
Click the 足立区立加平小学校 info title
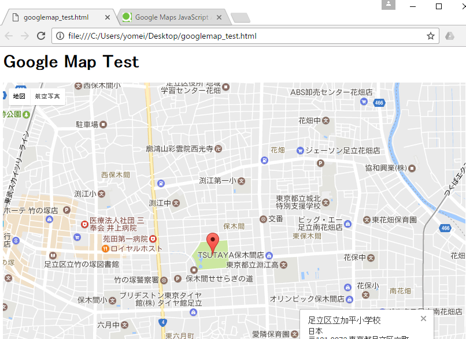345,321
